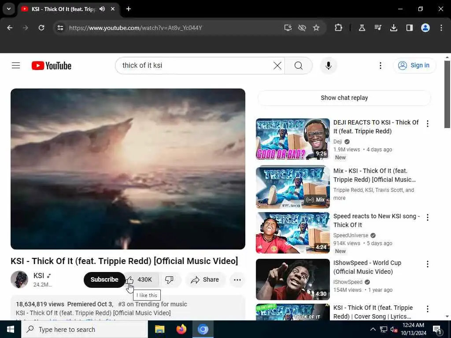451x338 pixels.
Task: Click the Mix playlist thumbnail
Action: point(293,187)
